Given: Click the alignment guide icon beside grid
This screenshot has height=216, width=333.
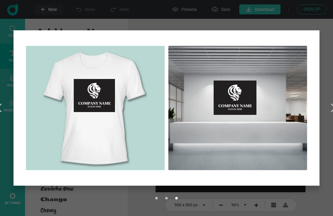Looking at the screenshot, I should coord(286,205).
